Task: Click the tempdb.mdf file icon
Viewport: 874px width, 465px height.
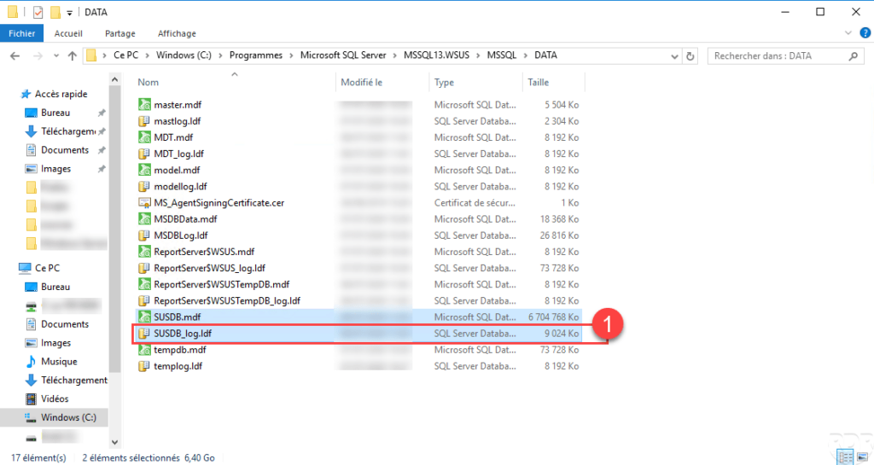Action: (144, 350)
